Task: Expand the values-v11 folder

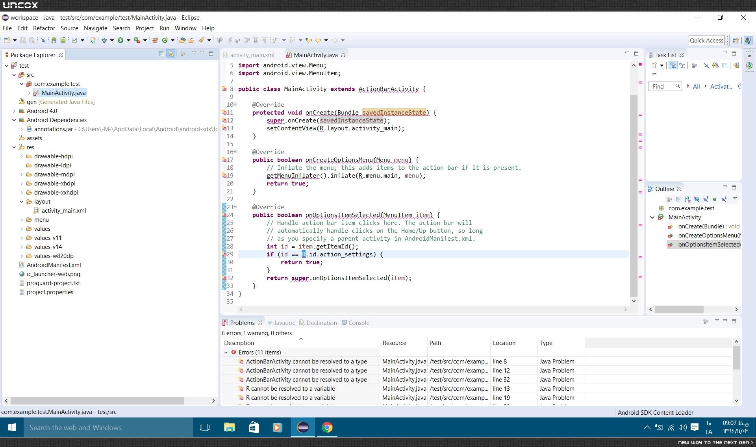Action: [x=21, y=238]
